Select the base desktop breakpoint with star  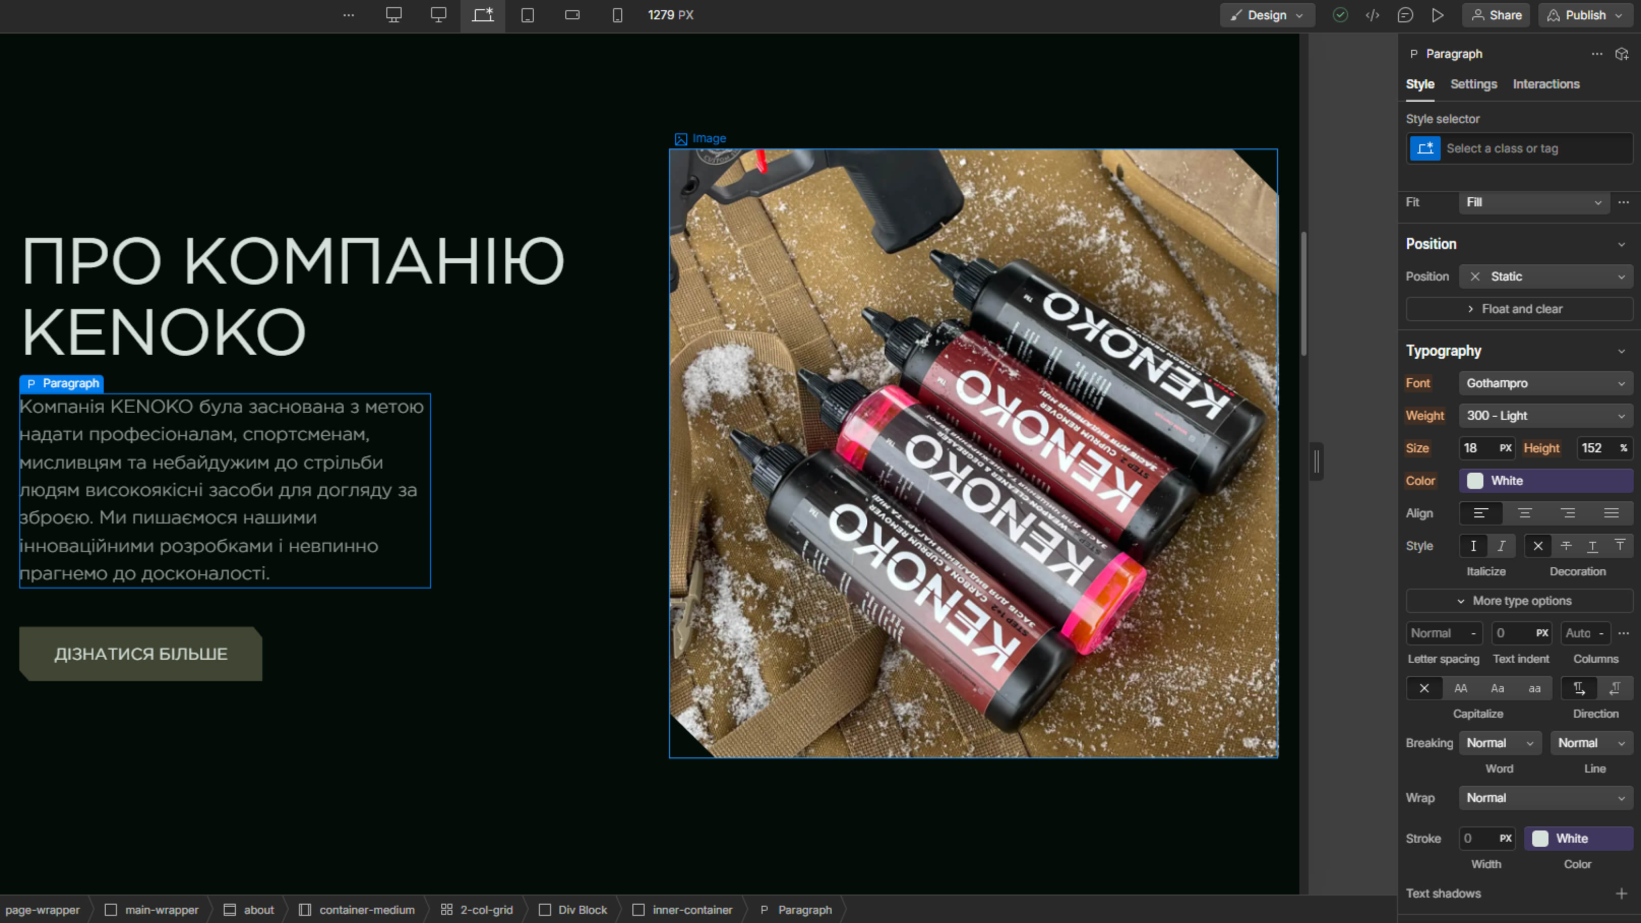point(483,15)
